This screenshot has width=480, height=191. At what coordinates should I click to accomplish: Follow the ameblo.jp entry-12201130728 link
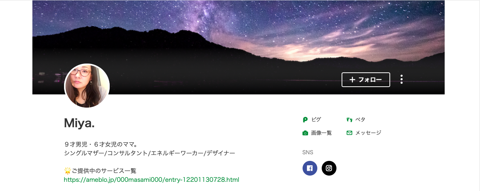152,180
